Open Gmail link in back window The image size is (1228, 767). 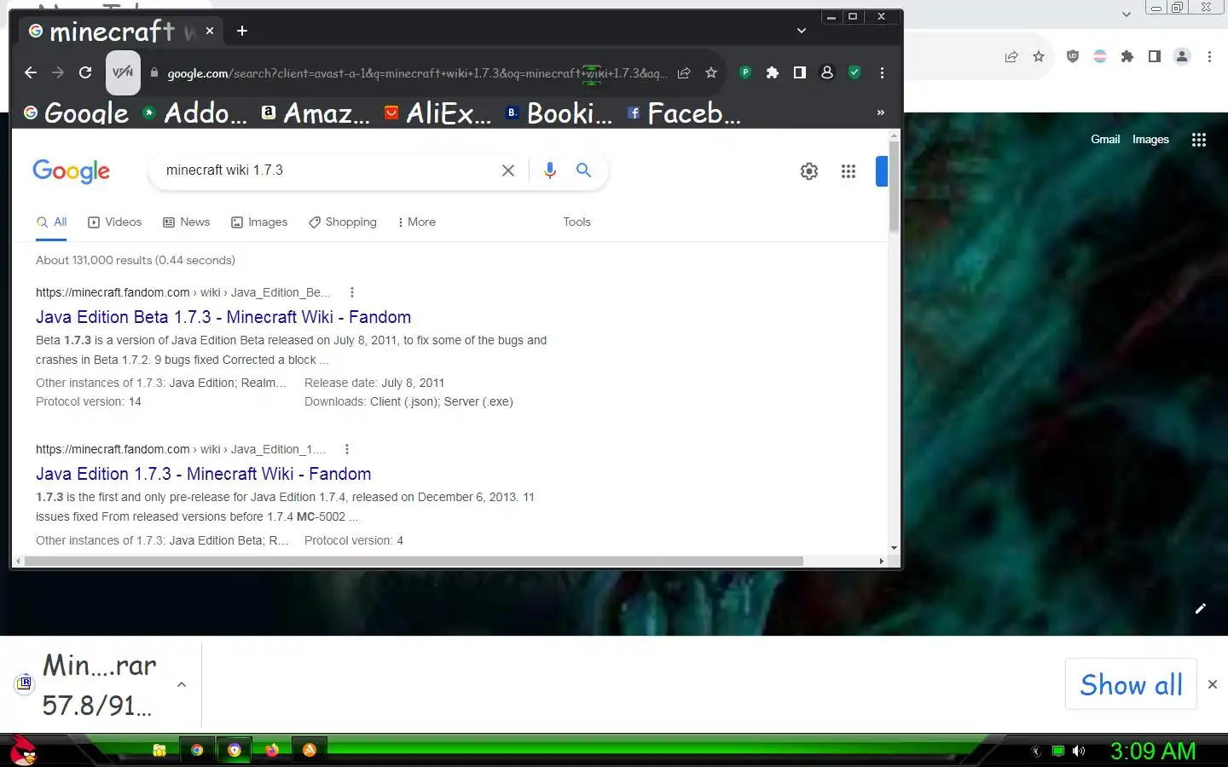[1105, 140]
